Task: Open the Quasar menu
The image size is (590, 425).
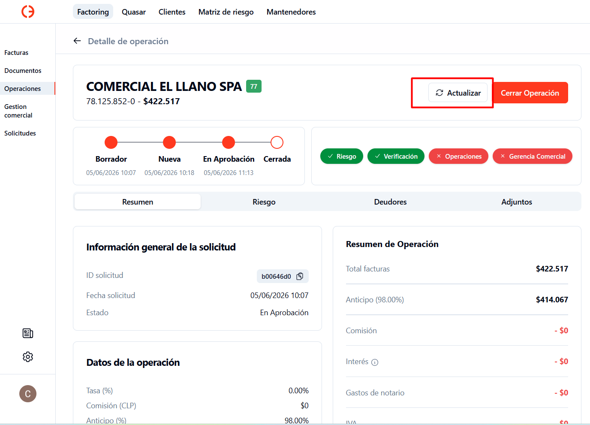Action: click(x=134, y=12)
